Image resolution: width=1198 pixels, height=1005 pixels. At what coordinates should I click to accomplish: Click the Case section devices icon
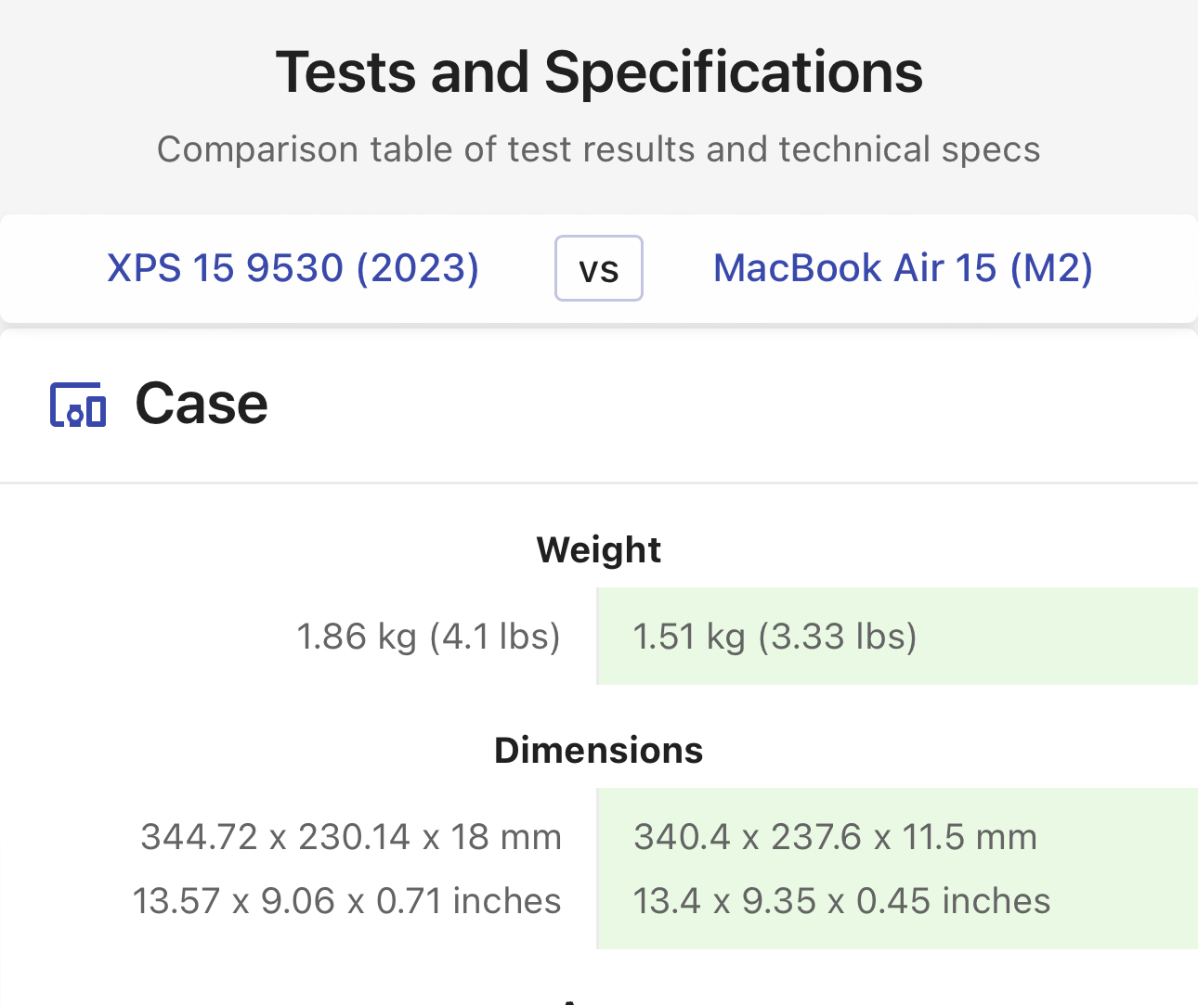pos(78,405)
